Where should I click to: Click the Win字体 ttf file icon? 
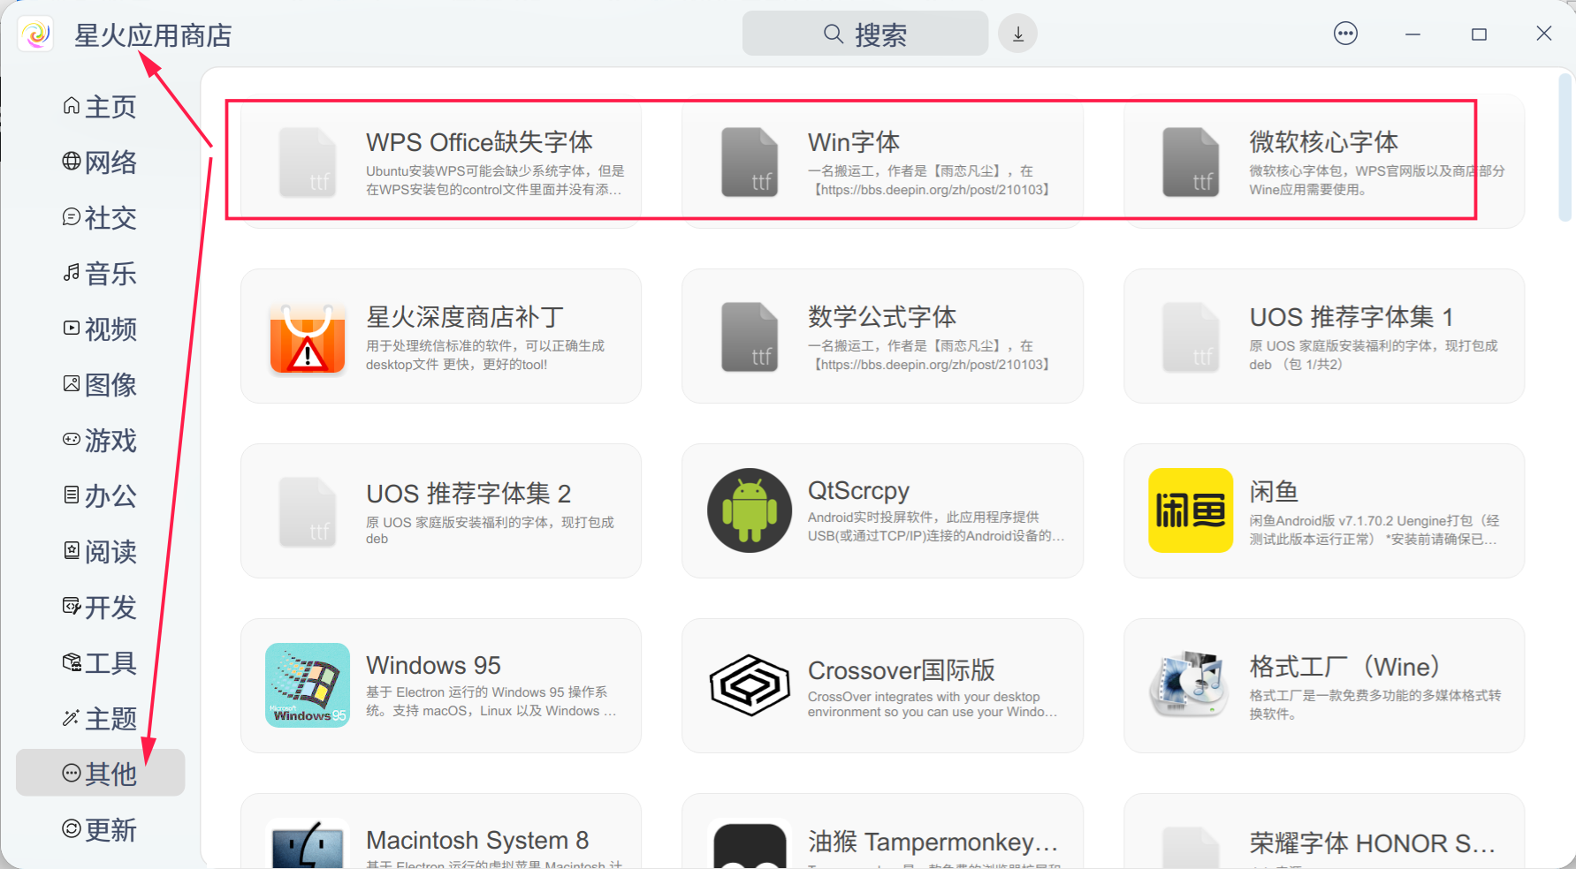750,162
